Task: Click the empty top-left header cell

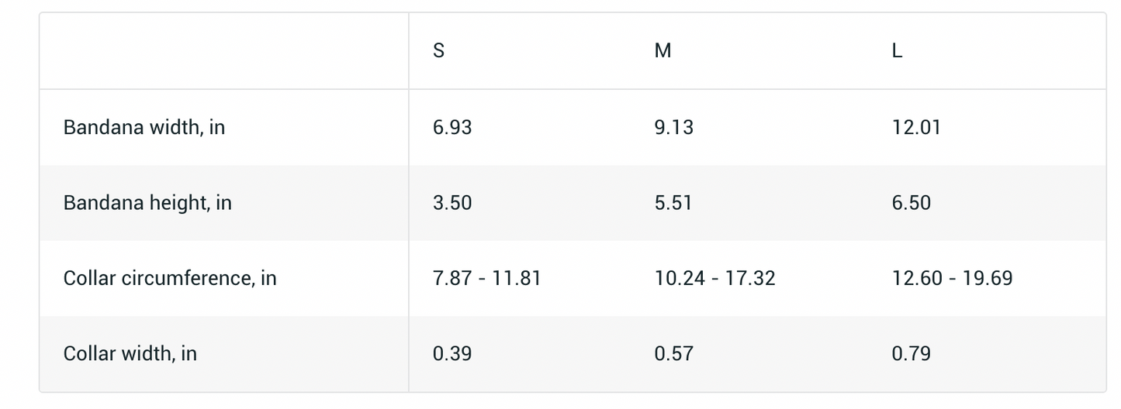Action: click(224, 51)
